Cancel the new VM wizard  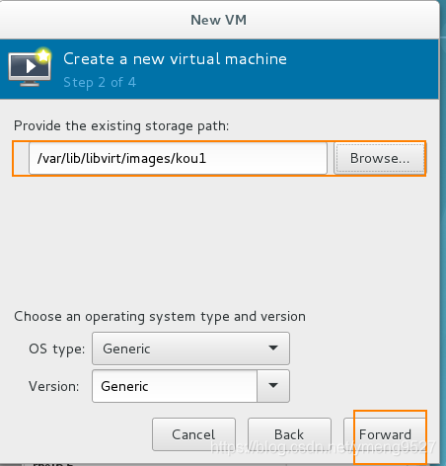(193, 434)
